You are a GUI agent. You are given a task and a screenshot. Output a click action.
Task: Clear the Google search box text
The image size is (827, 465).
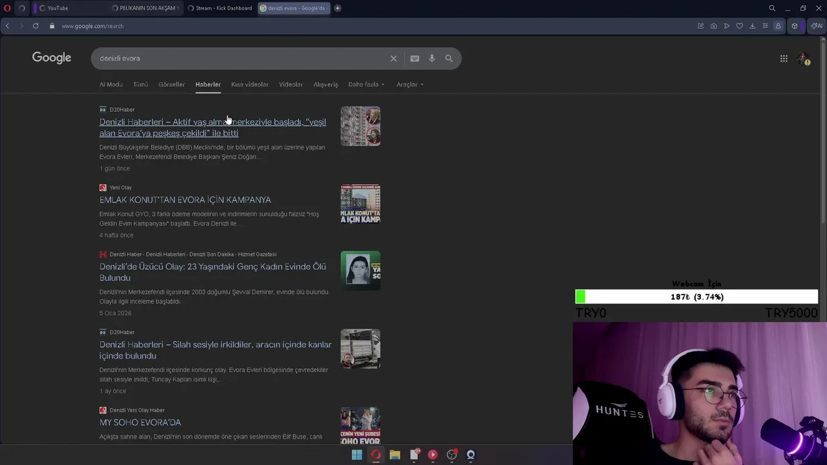click(393, 58)
